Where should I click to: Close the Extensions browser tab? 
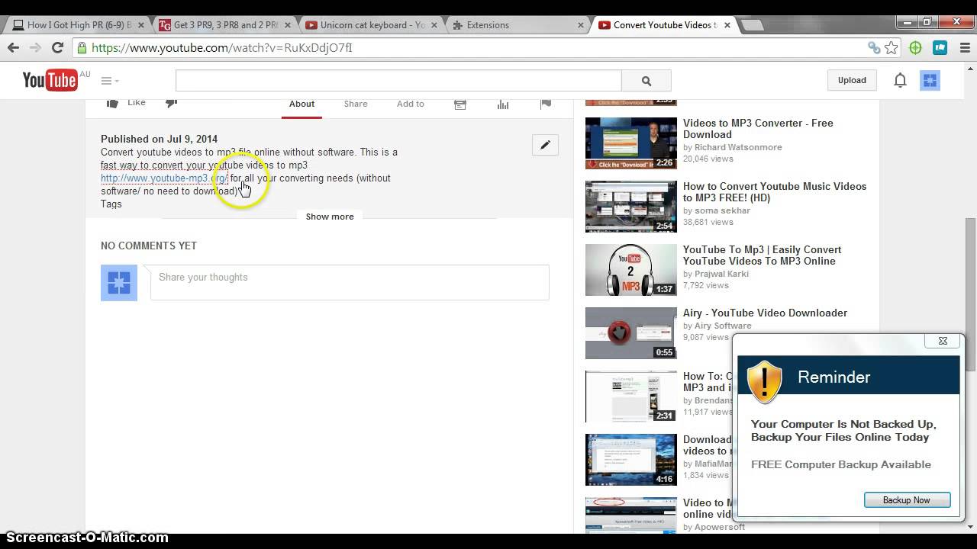581,25
